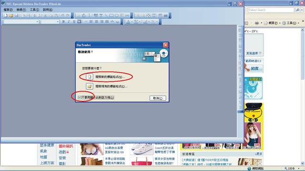
Task: Click the font color A icon
Action: [x=128, y=22]
